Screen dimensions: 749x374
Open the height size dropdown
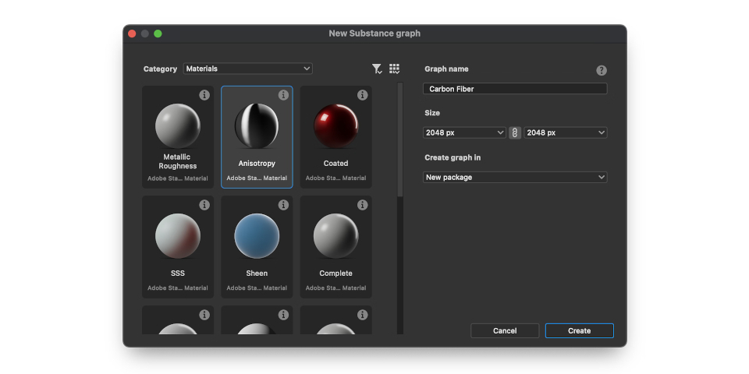pyautogui.click(x=566, y=133)
